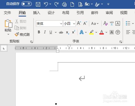Toggle Bold formatting
The image size is (135, 106).
coord(39,32)
